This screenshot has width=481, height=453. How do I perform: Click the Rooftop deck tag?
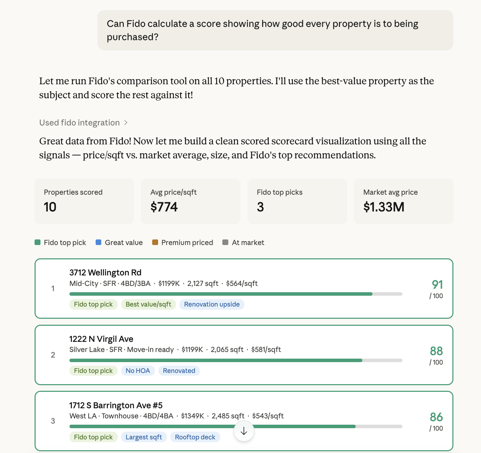click(195, 437)
